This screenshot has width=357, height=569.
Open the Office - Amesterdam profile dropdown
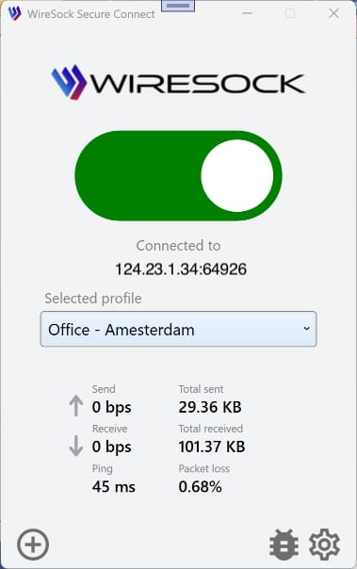(x=178, y=329)
